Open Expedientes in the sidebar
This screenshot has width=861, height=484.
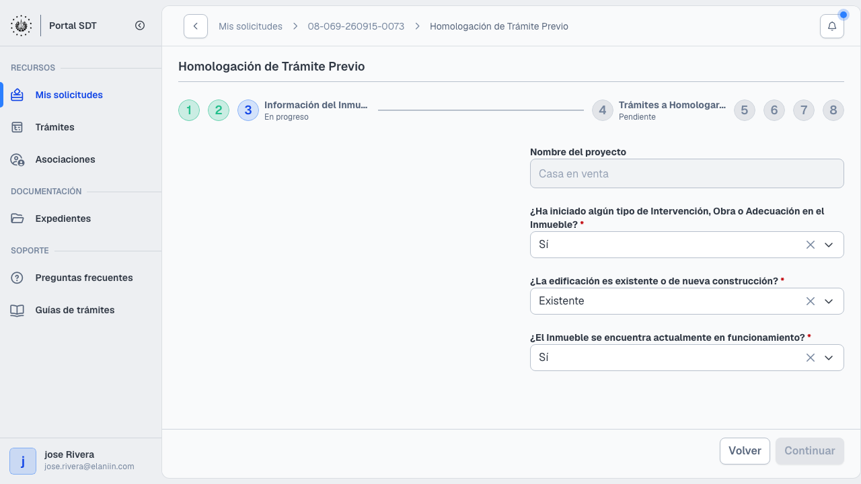click(x=81, y=218)
